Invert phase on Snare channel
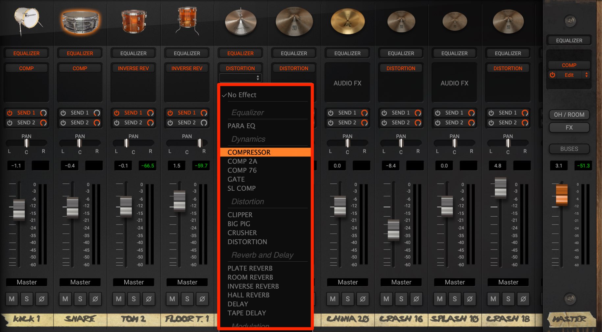Screen dimensions: 602x332 tap(95, 299)
